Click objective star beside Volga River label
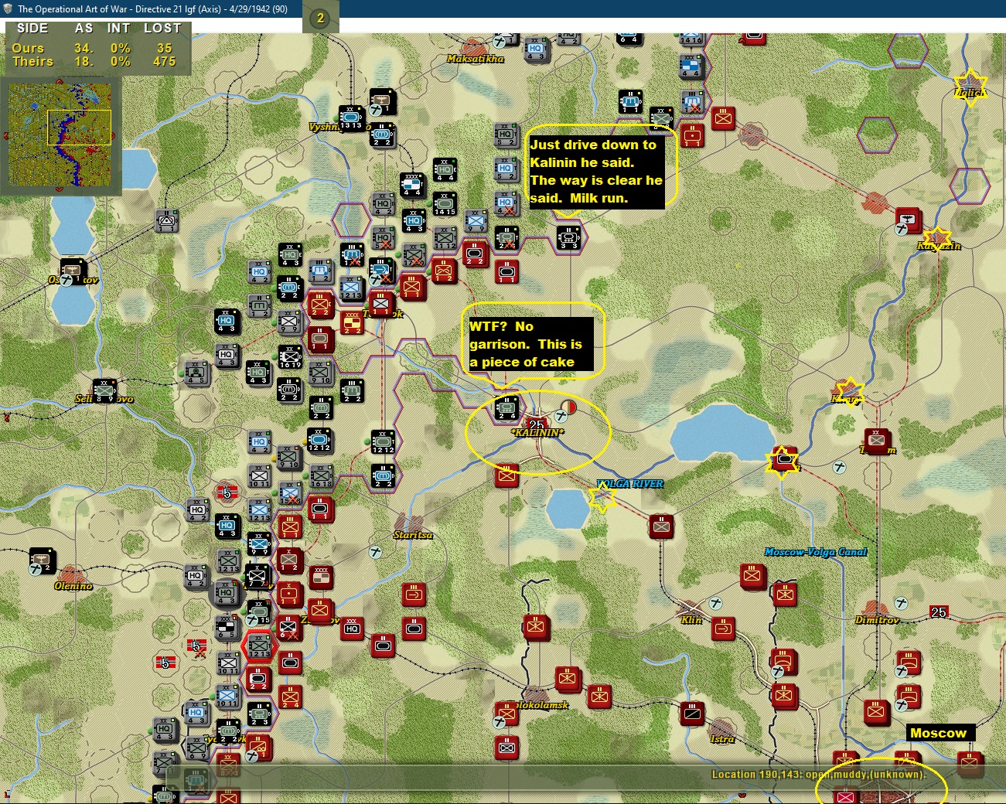The width and height of the screenshot is (1006, 804). tap(602, 496)
